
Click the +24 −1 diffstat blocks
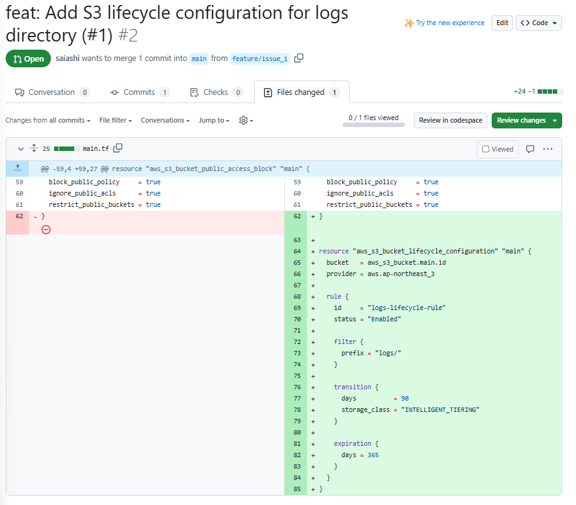(x=550, y=91)
